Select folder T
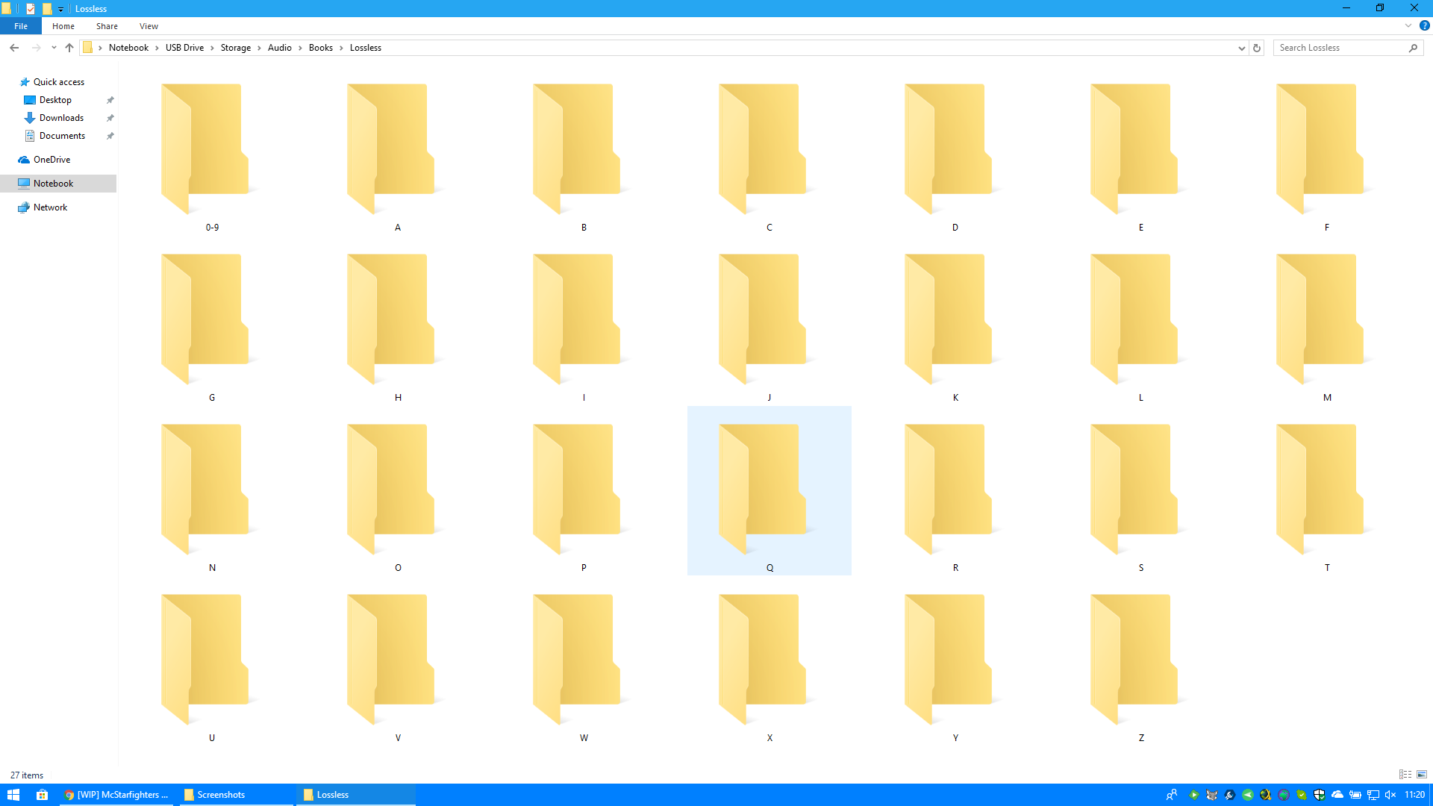This screenshot has height=806, width=1433. (x=1327, y=490)
